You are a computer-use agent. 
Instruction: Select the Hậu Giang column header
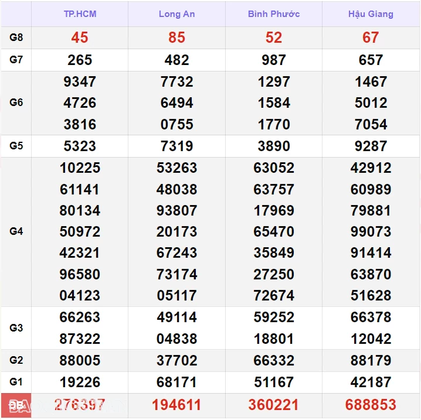coord(371,14)
